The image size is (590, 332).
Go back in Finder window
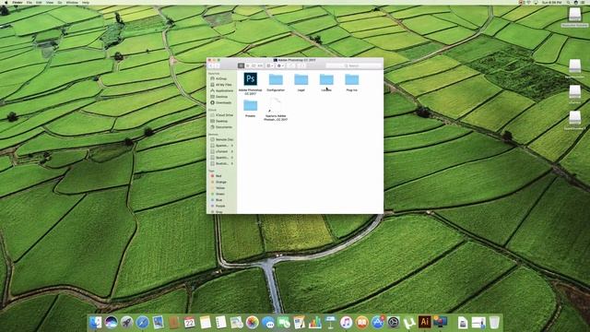tap(211, 65)
